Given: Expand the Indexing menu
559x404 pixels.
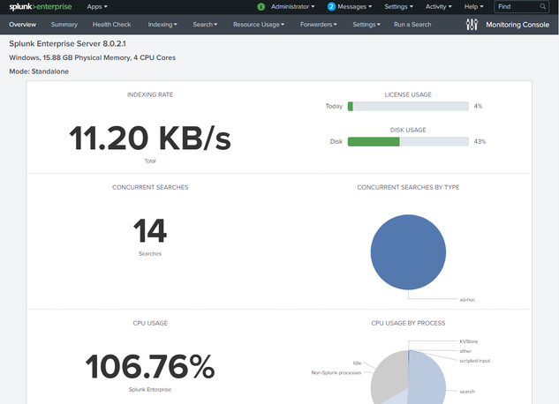Looking at the screenshot, I should coord(162,25).
